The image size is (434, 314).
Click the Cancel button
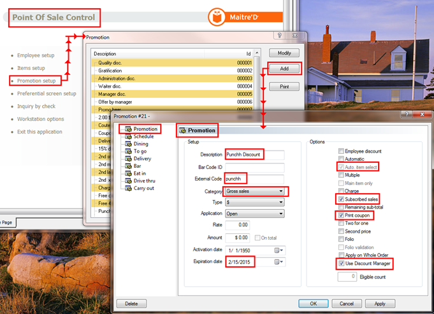coord(347,303)
